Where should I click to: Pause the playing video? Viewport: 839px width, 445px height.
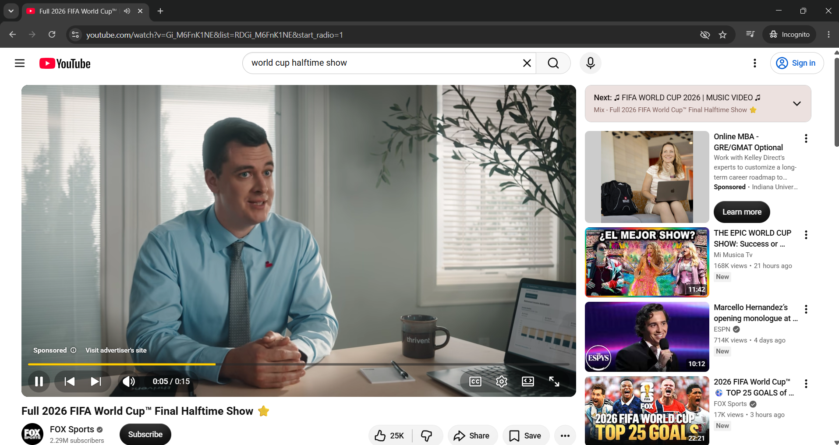pos(39,381)
